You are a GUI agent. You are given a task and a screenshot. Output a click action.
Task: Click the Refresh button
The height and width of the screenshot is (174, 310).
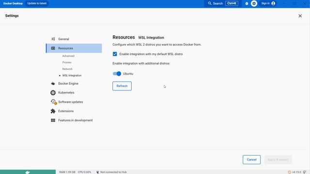coord(122,86)
